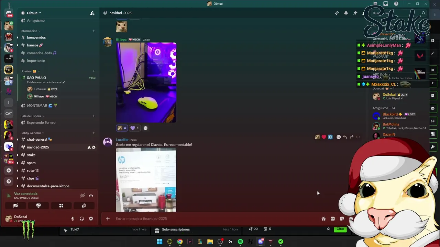Image resolution: width=440 pixels, height=247 pixels.
Task: Launch an activity from voice panel
Action: (61, 205)
